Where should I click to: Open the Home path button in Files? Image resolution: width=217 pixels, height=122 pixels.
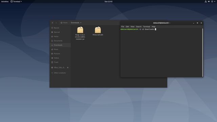[64, 23]
